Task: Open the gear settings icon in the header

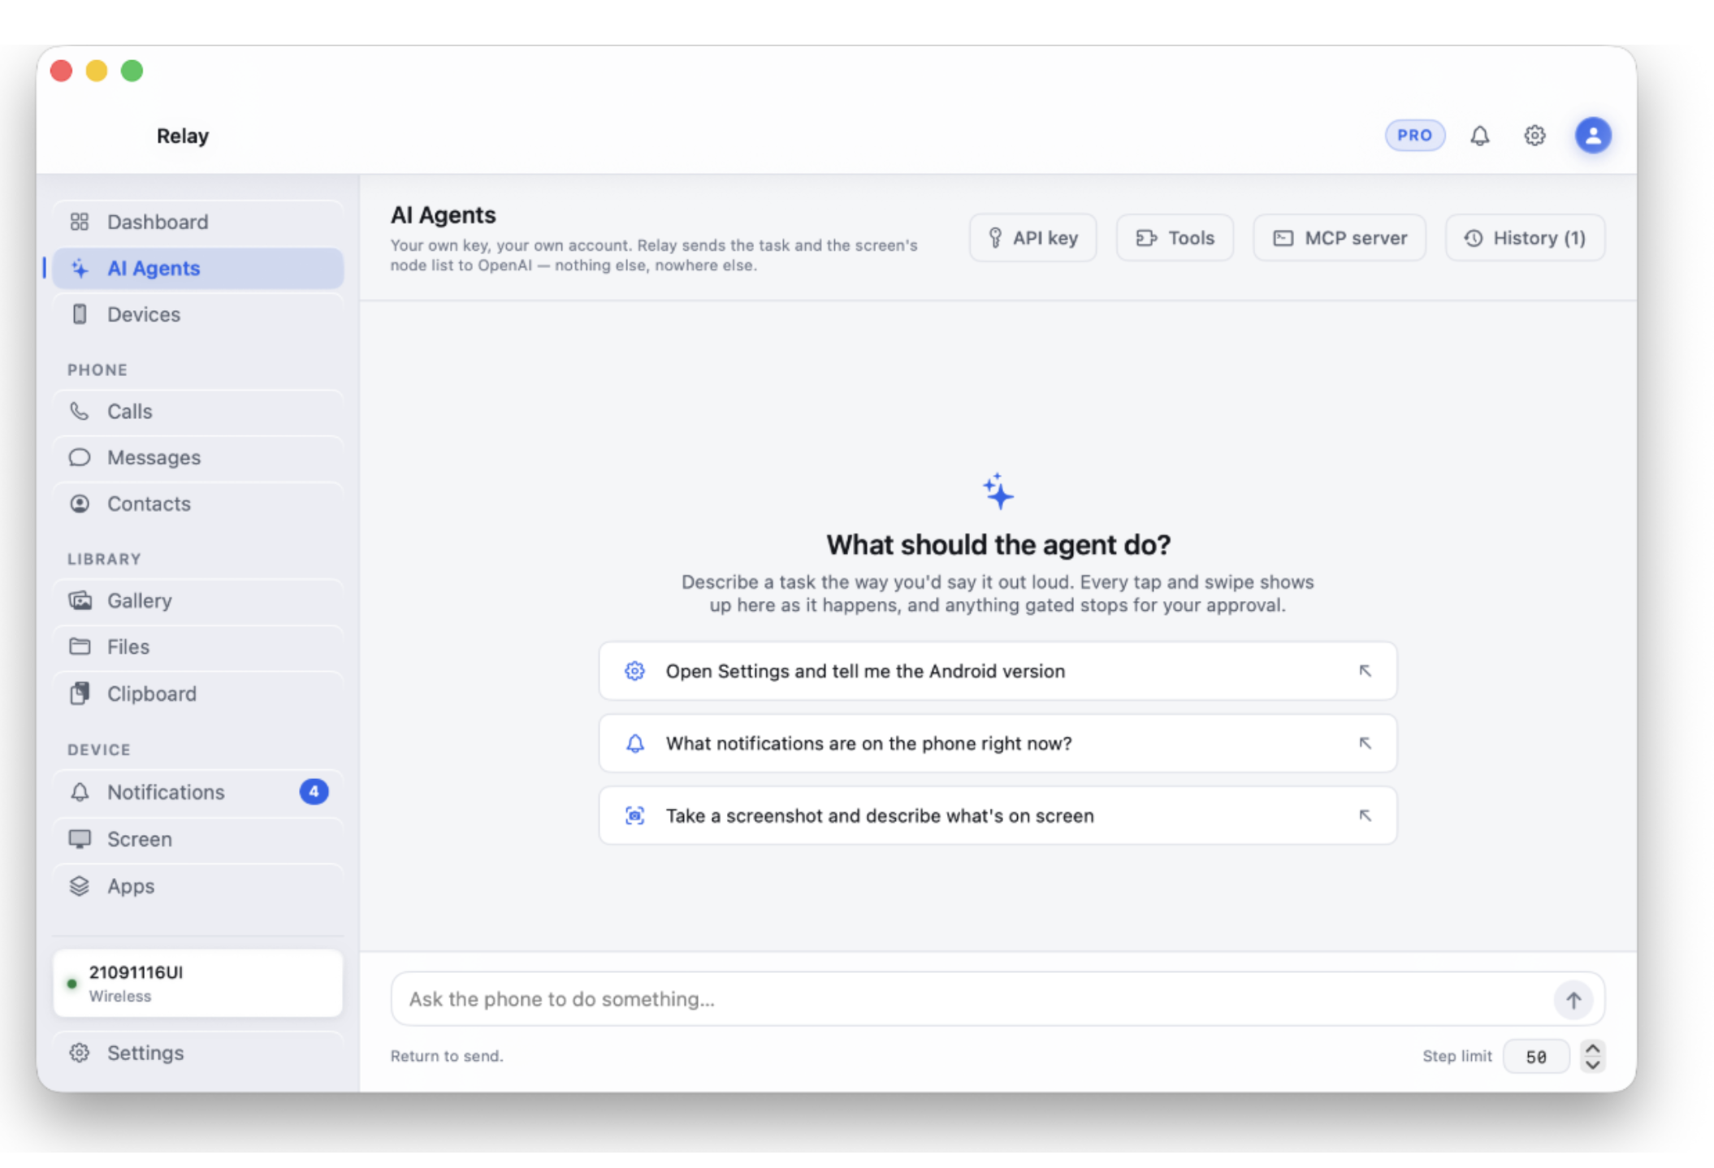Action: coord(1534,136)
